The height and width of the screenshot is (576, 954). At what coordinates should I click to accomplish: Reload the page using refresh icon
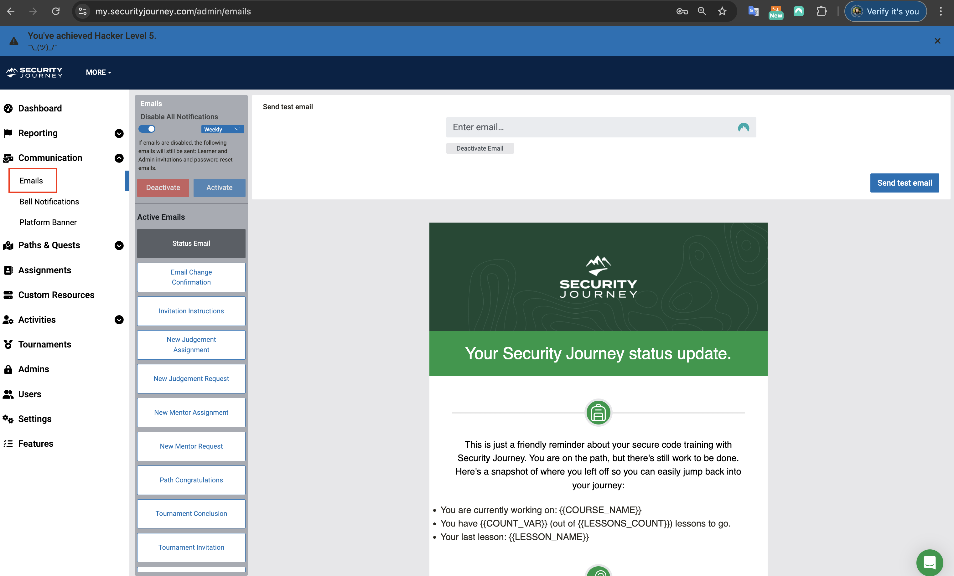click(x=56, y=11)
